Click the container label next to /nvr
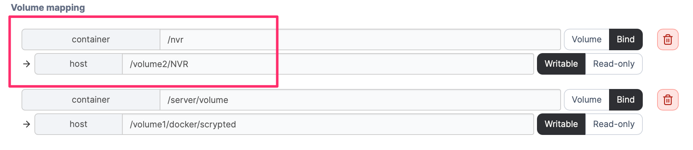Image resolution: width=693 pixels, height=150 pixels. pyautogui.click(x=91, y=39)
